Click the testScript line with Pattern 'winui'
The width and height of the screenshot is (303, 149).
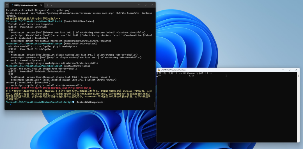pos(78,33)
